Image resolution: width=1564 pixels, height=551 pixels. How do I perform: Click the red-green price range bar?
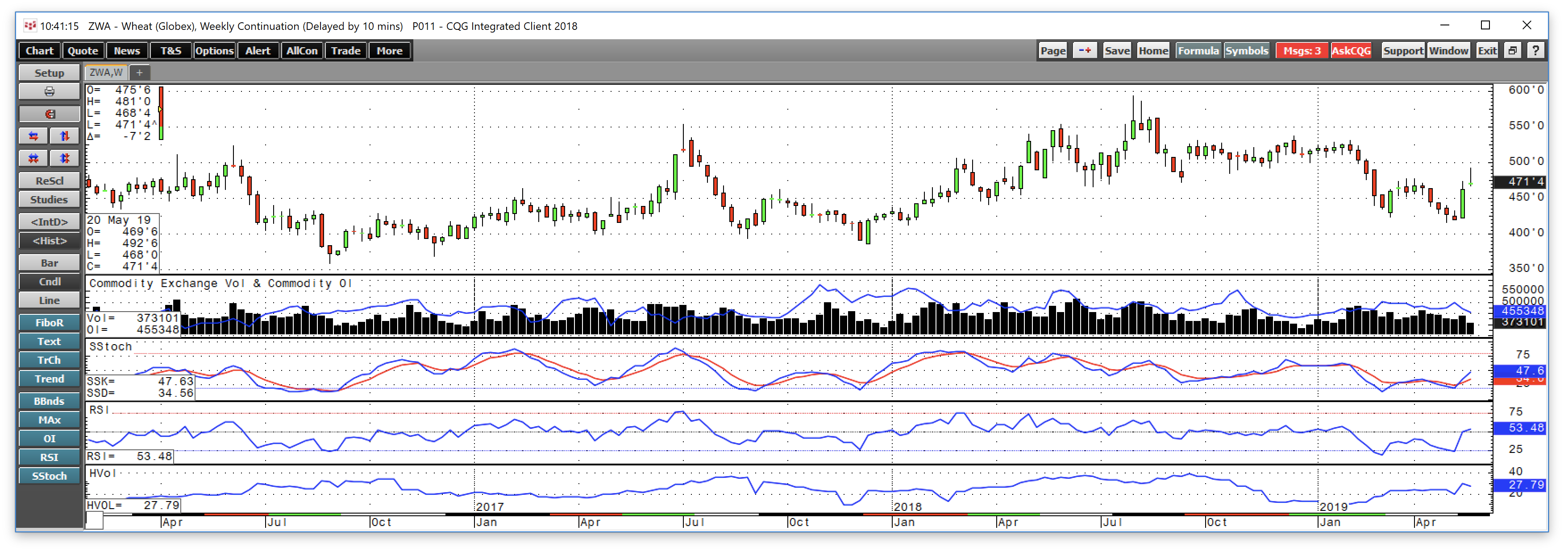point(161,113)
